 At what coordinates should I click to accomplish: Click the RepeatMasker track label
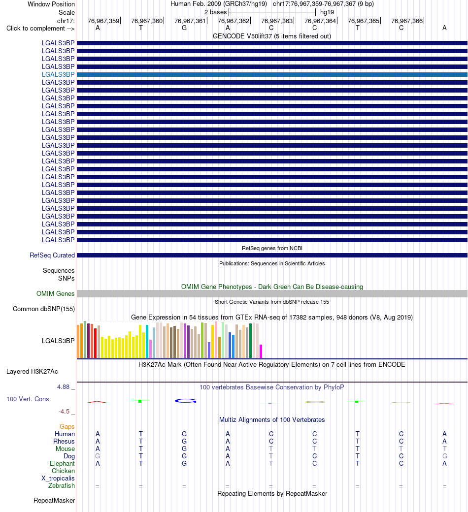pos(54,501)
